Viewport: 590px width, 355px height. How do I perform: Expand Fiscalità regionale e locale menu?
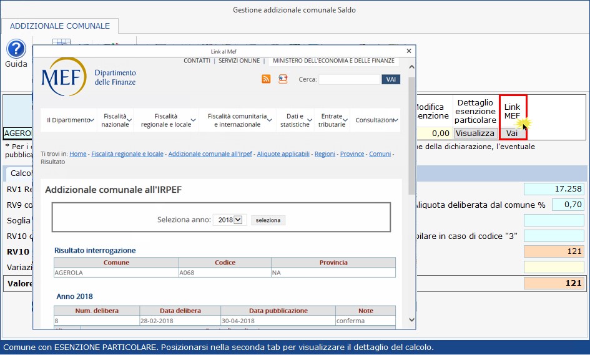[166, 120]
